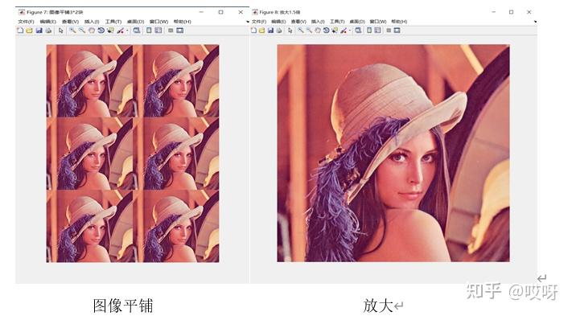Click Print Figure icon in Figure 8 toolbar
Screen dimensions: 572x316
click(279, 31)
